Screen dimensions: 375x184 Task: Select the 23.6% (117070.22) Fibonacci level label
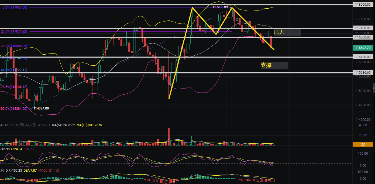point(14,31)
